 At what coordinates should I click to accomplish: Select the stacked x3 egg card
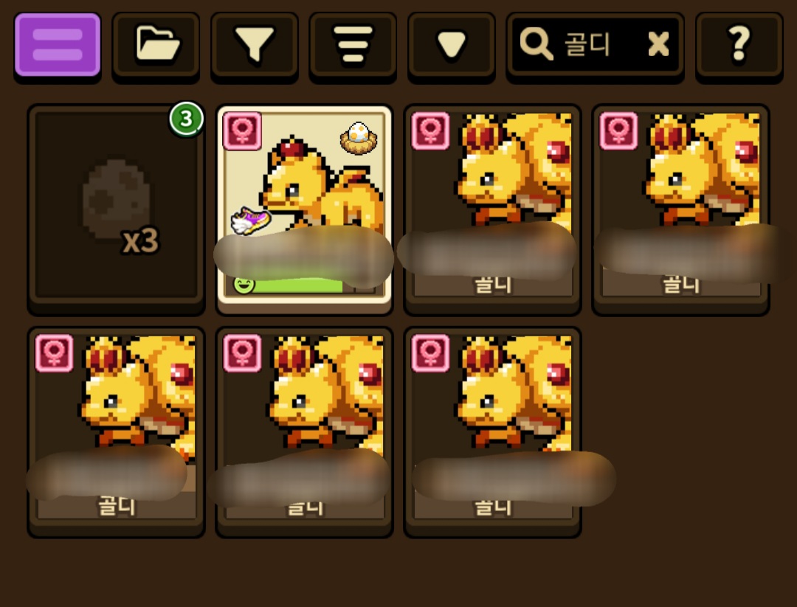click(x=117, y=206)
